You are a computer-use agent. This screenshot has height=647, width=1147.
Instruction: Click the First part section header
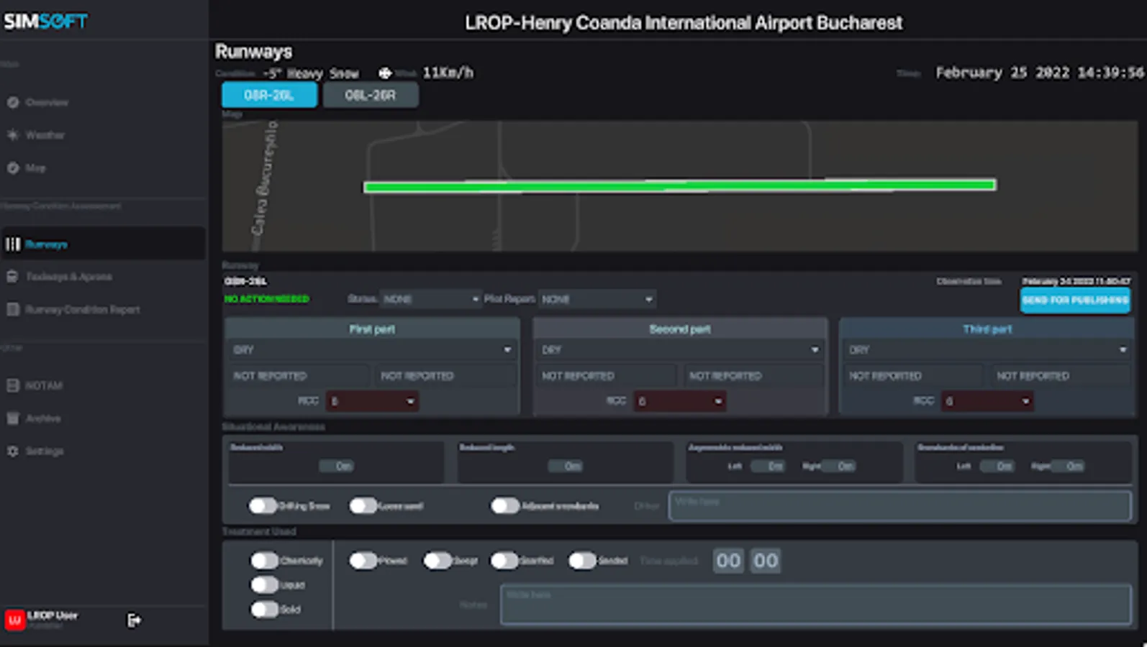372,329
